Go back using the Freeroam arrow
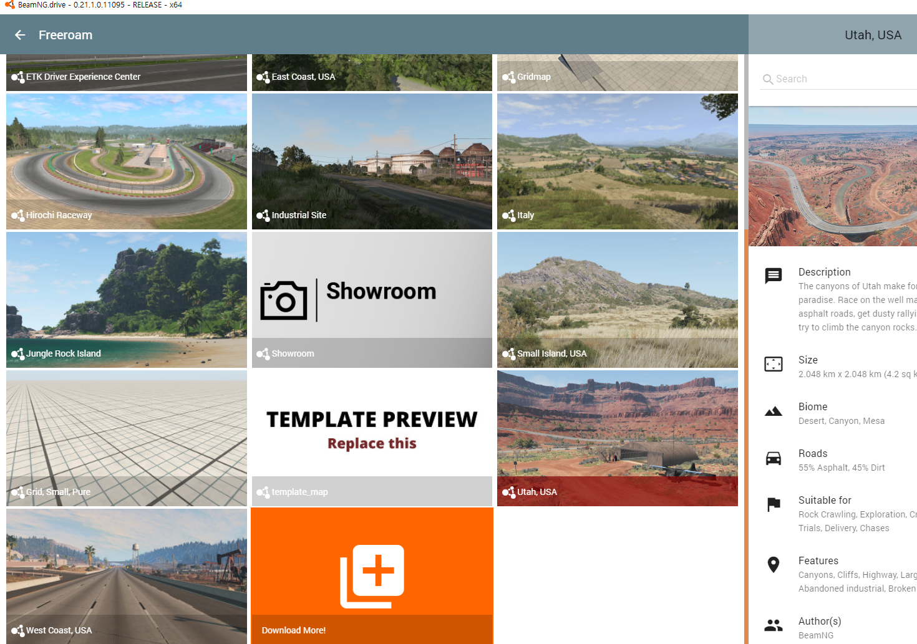 (x=20, y=35)
